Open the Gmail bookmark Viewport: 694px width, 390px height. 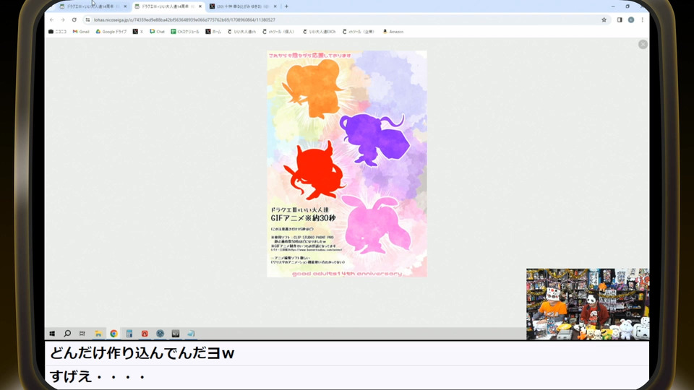(x=81, y=32)
